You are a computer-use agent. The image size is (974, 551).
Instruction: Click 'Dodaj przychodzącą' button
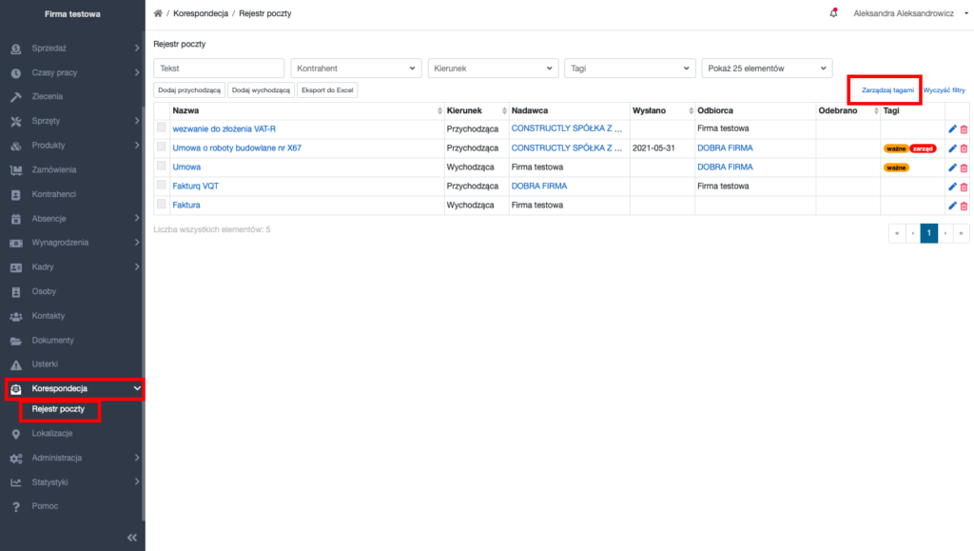(x=189, y=90)
